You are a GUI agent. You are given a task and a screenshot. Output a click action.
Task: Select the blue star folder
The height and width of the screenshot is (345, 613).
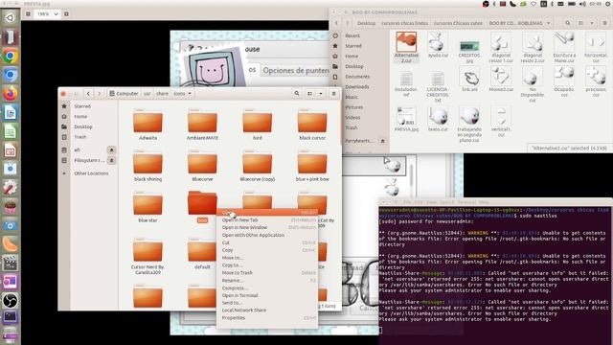tap(148, 207)
